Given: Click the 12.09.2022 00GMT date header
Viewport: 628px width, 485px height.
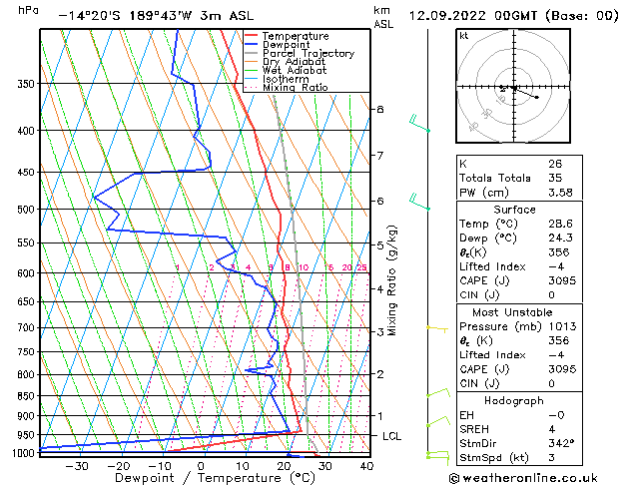Looking at the screenshot, I should [472, 16].
